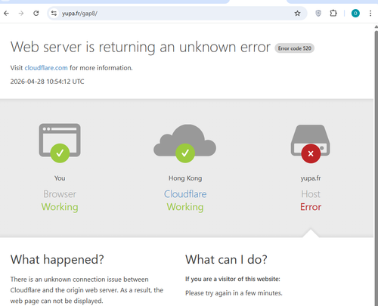
Task: Click the red 'Error' host status text
Action: tap(311, 207)
